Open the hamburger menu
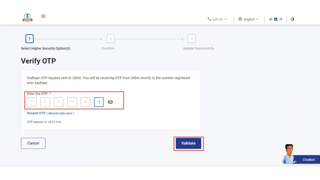 [x=43, y=16]
